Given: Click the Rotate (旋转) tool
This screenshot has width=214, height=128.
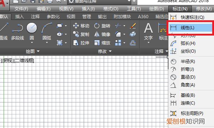Looking at the screenshot, I should click(x=102, y=26).
